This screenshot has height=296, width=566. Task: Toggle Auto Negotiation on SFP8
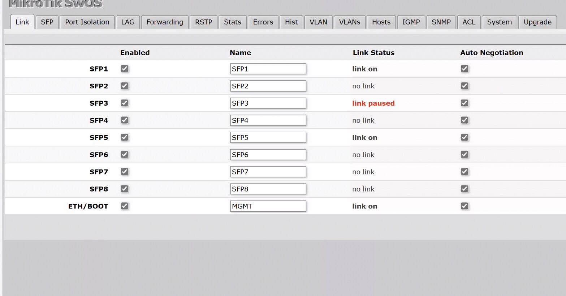pyautogui.click(x=465, y=189)
